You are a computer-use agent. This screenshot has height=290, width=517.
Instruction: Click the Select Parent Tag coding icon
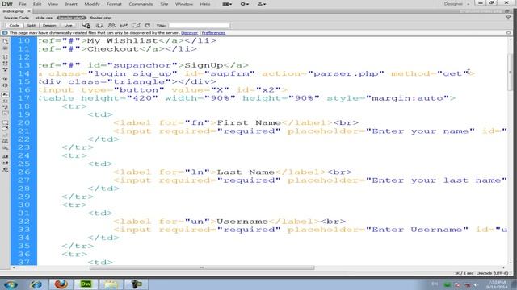point(6,79)
